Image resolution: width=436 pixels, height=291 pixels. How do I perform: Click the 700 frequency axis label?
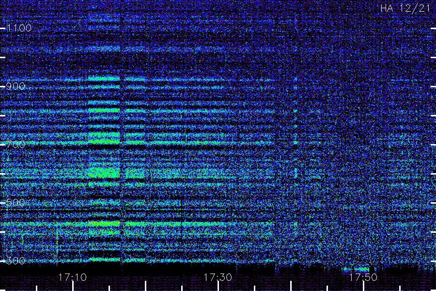coord(16,145)
